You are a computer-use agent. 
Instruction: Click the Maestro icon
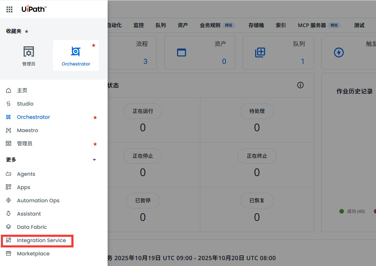[x=9, y=130]
